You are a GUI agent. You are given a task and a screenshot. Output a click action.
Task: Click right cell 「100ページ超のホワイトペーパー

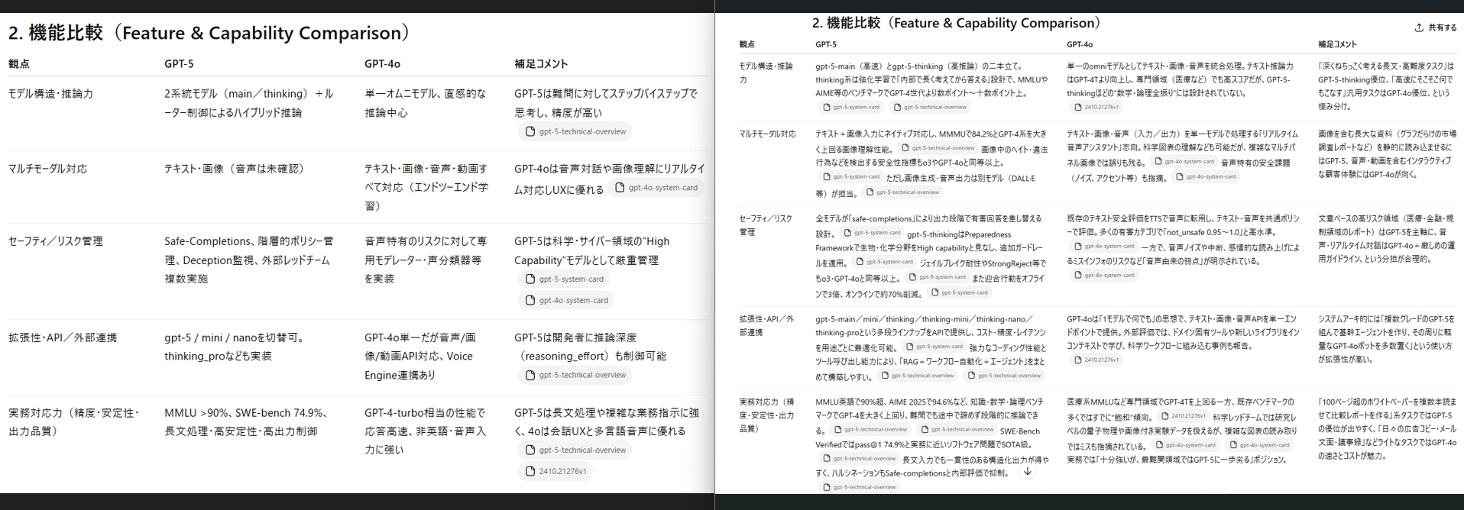pyautogui.click(x=1387, y=429)
